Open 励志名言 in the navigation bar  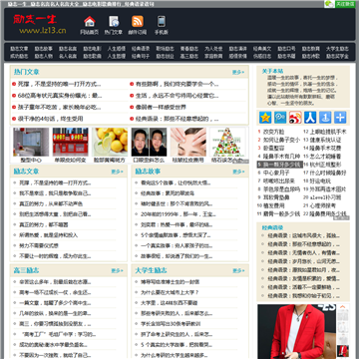[x=68, y=49]
